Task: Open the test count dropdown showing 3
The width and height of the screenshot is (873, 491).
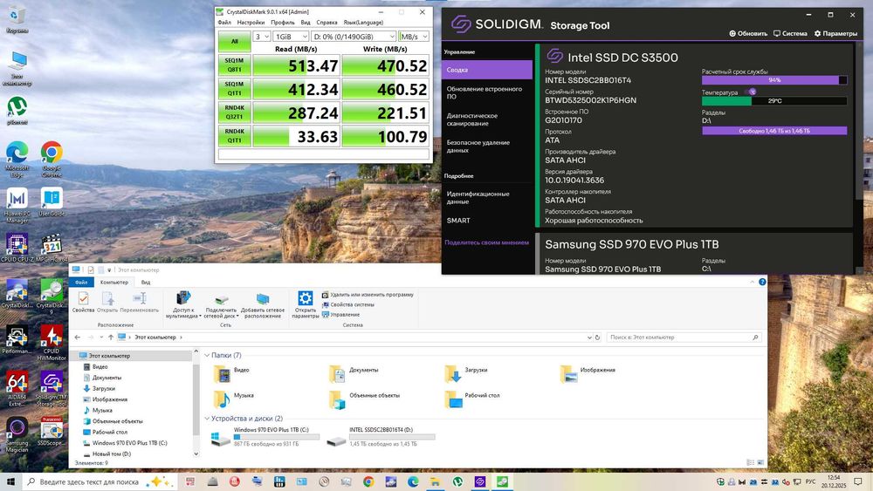Action: point(262,36)
